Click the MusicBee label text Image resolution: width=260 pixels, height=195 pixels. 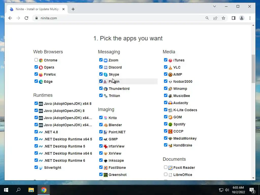point(182,96)
